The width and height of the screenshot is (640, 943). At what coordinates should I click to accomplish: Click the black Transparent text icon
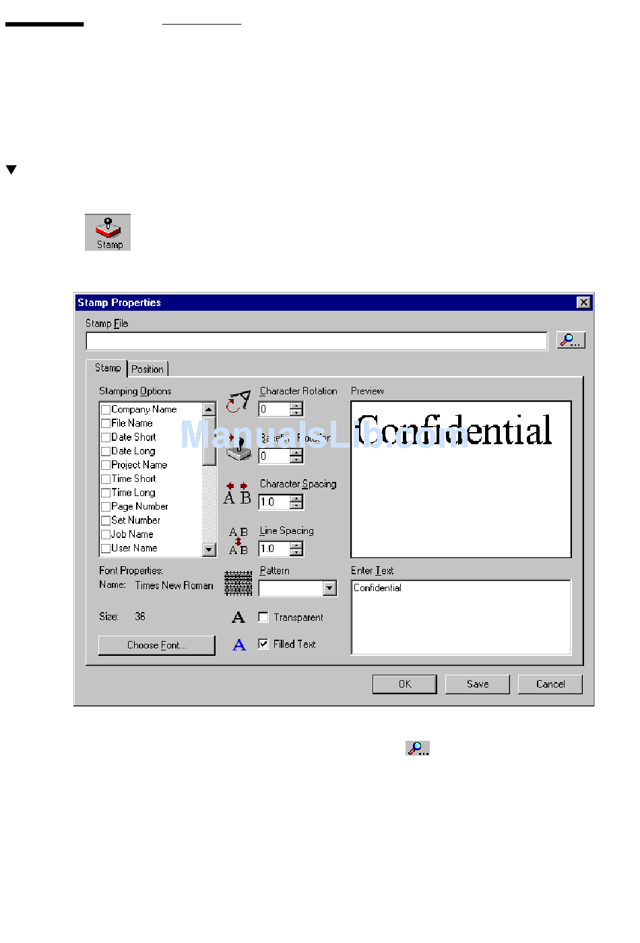238,617
